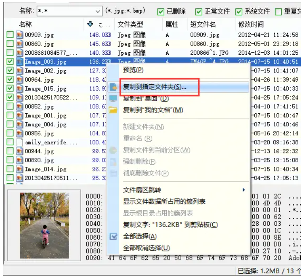Viewport: 305px width, 278px height.
Task: Click the file icon for Image_002.jpg
Action: click(x=19, y=71)
